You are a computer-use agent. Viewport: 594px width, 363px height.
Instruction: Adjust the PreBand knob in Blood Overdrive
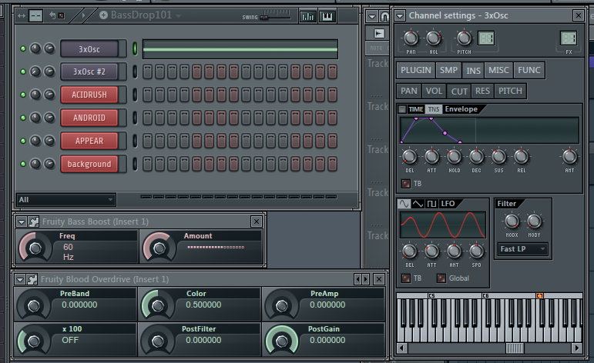34,305
